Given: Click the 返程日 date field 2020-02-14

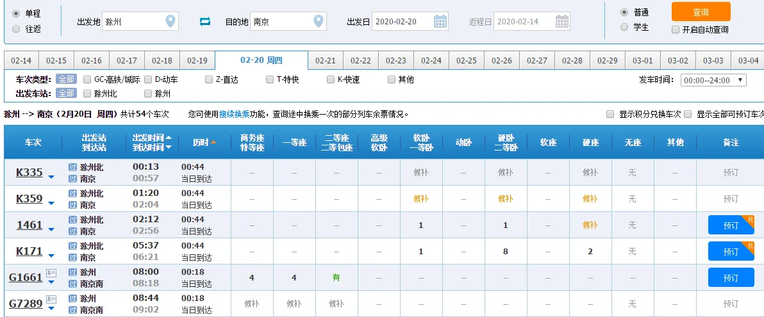Looking at the screenshot, I should pyautogui.click(x=531, y=21).
